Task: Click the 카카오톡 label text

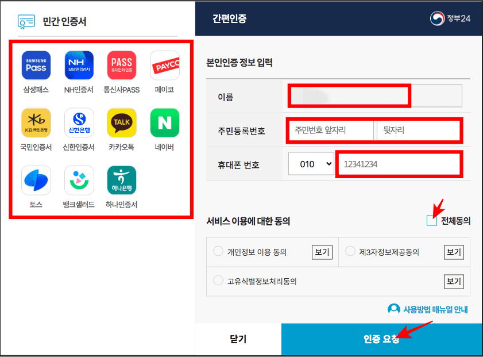Action: tap(121, 147)
